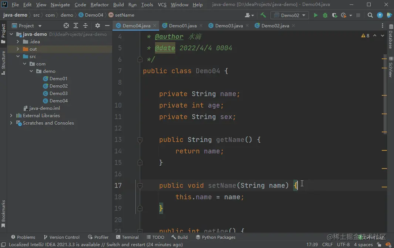Expand all in the Project panel
This screenshot has width=394, height=248.
pyautogui.click(x=75, y=26)
